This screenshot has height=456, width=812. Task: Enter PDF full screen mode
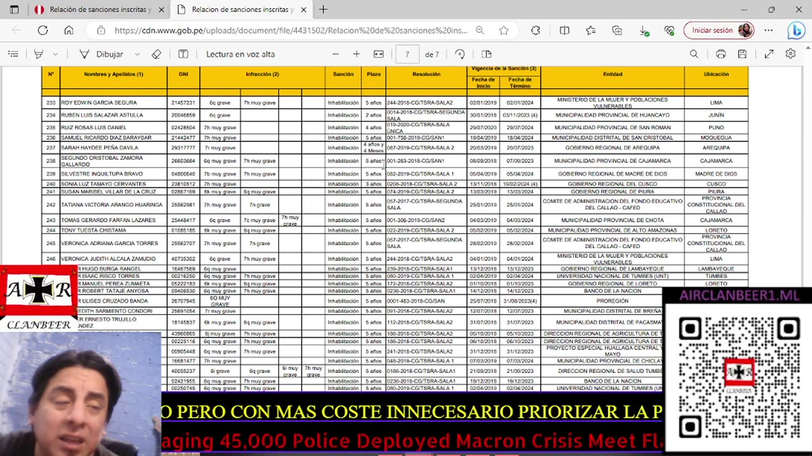tap(769, 54)
